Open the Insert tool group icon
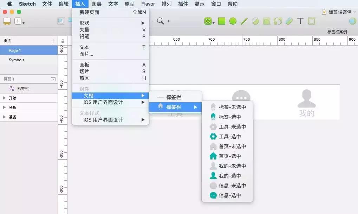Viewport: 358px width, 214px height. click(209, 21)
